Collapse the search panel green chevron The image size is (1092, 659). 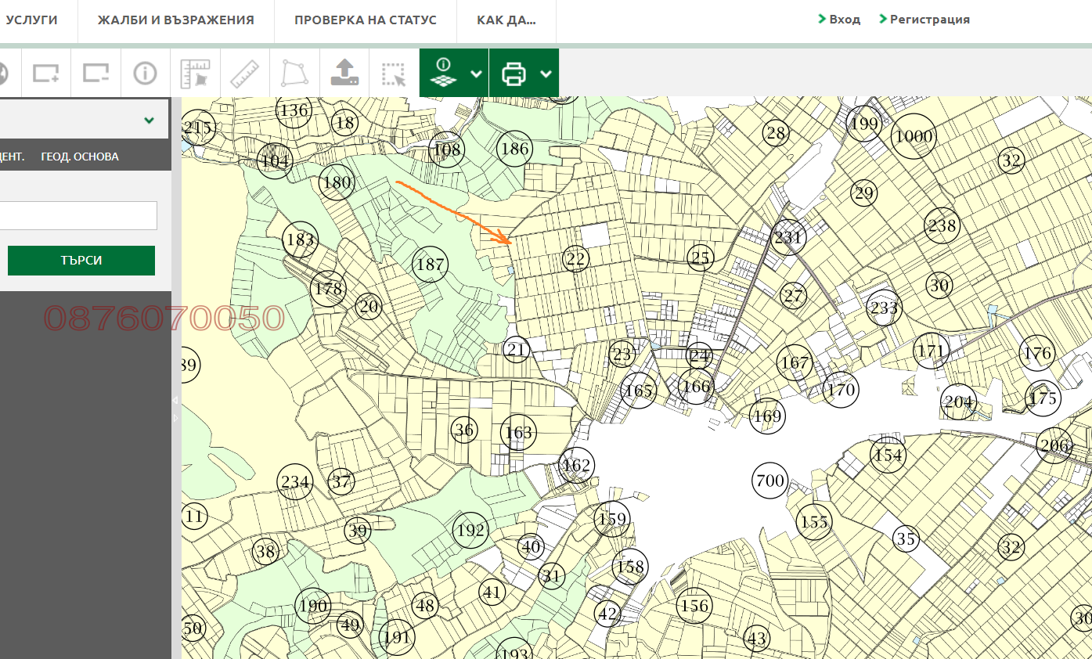(149, 121)
